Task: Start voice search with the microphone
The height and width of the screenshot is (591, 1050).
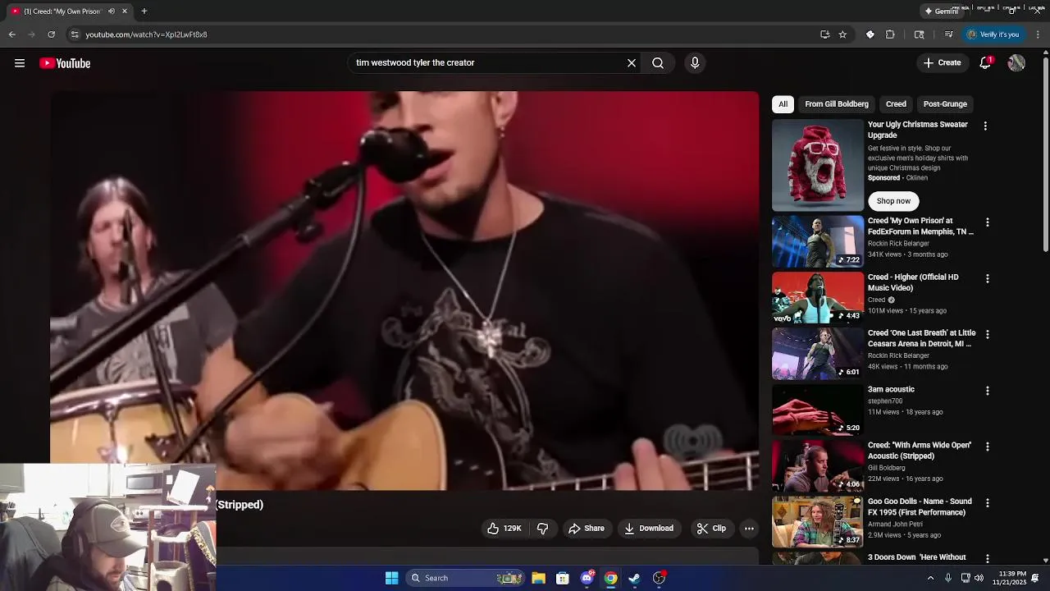Action: (695, 63)
